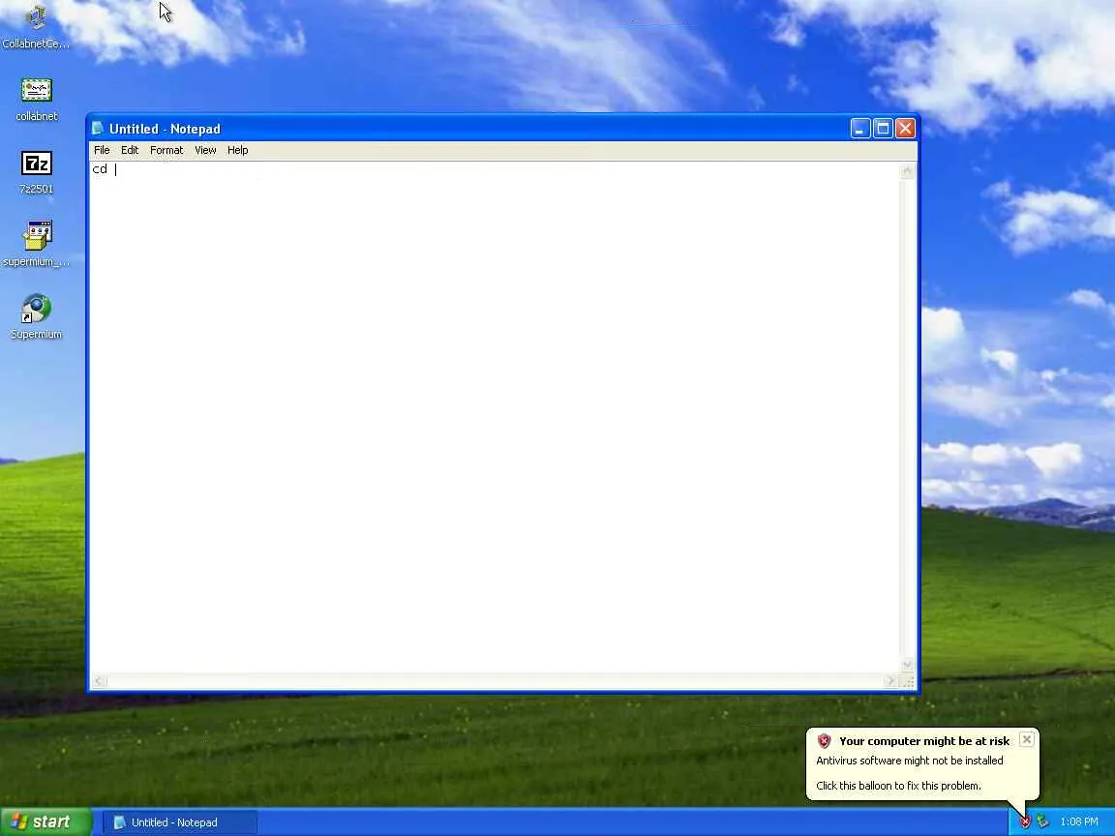The image size is (1115, 836).
Task: Open the Help menu
Action: [237, 150]
